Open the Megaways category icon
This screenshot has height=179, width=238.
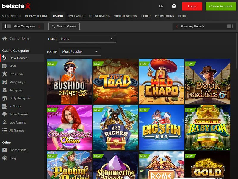click(x=4, y=82)
